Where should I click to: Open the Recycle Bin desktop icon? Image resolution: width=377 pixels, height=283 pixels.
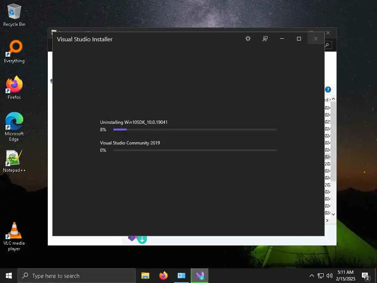coord(14,15)
